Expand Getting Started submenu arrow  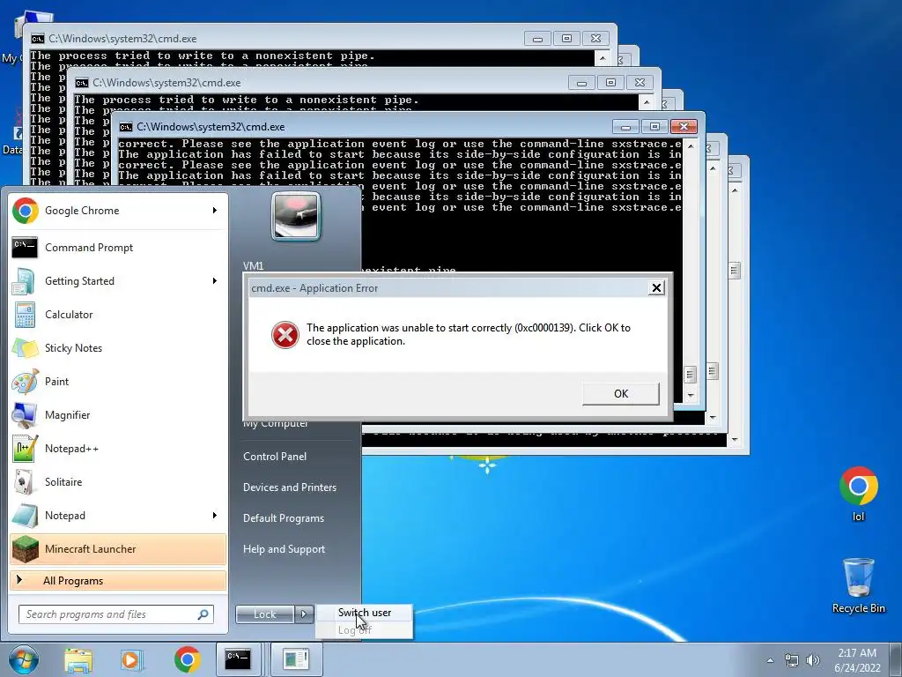[215, 281]
